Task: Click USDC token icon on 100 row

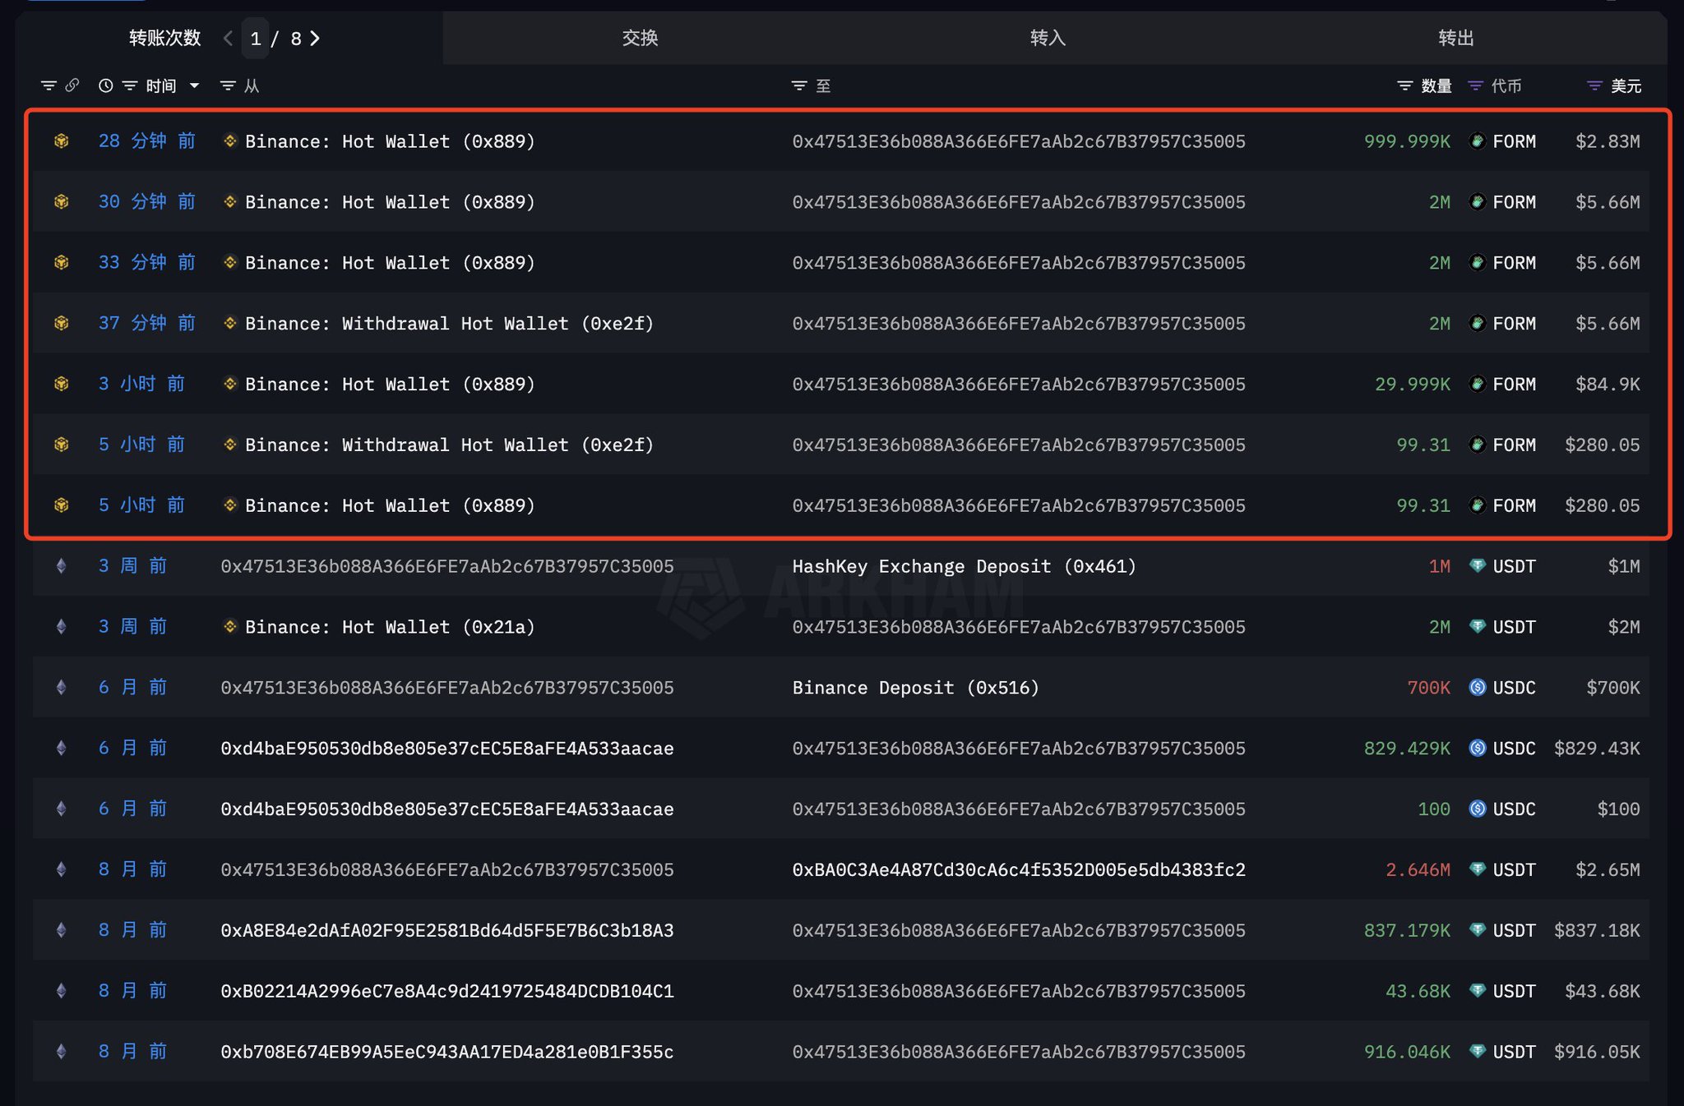Action: click(x=1478, y=809)
